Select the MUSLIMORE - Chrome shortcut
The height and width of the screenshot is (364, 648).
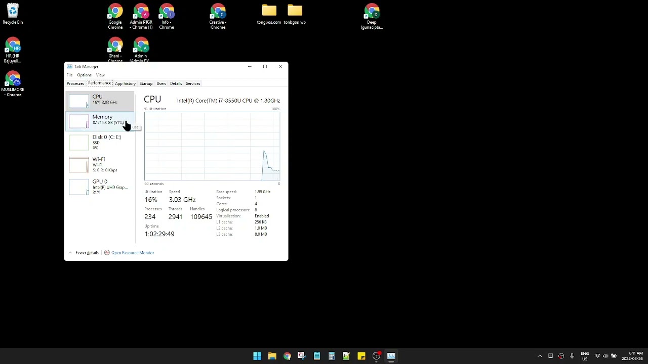pyautogui.click(x=13, y=84)
